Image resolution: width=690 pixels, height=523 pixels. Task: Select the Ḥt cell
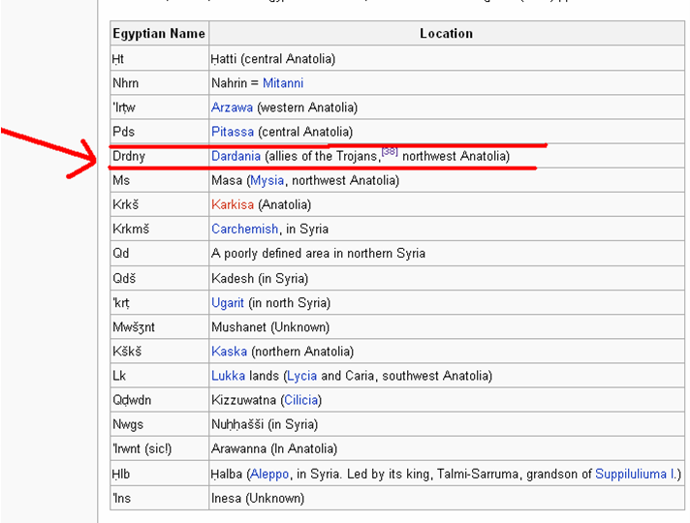pyautogui.click(x=159, y=58)
